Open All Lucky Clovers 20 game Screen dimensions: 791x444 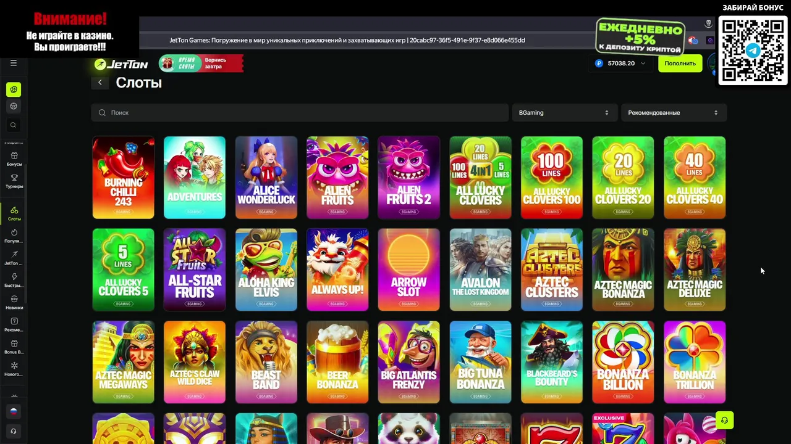click(623, 178)
